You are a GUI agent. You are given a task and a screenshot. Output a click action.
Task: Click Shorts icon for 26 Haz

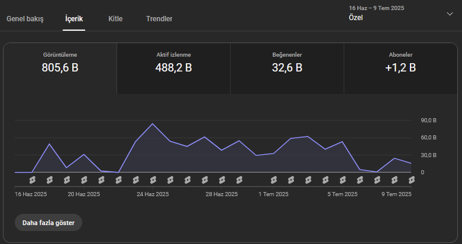188,180
